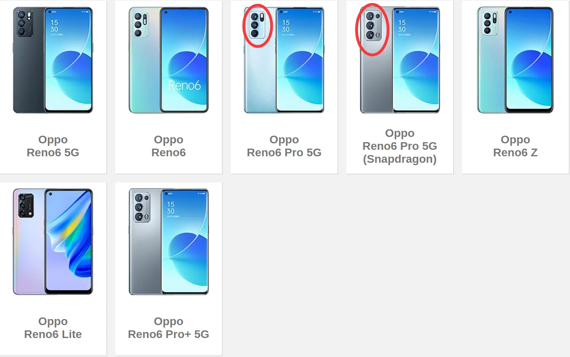
Task: Click the Oppo Reno6 5G title link
Action: 53,146
